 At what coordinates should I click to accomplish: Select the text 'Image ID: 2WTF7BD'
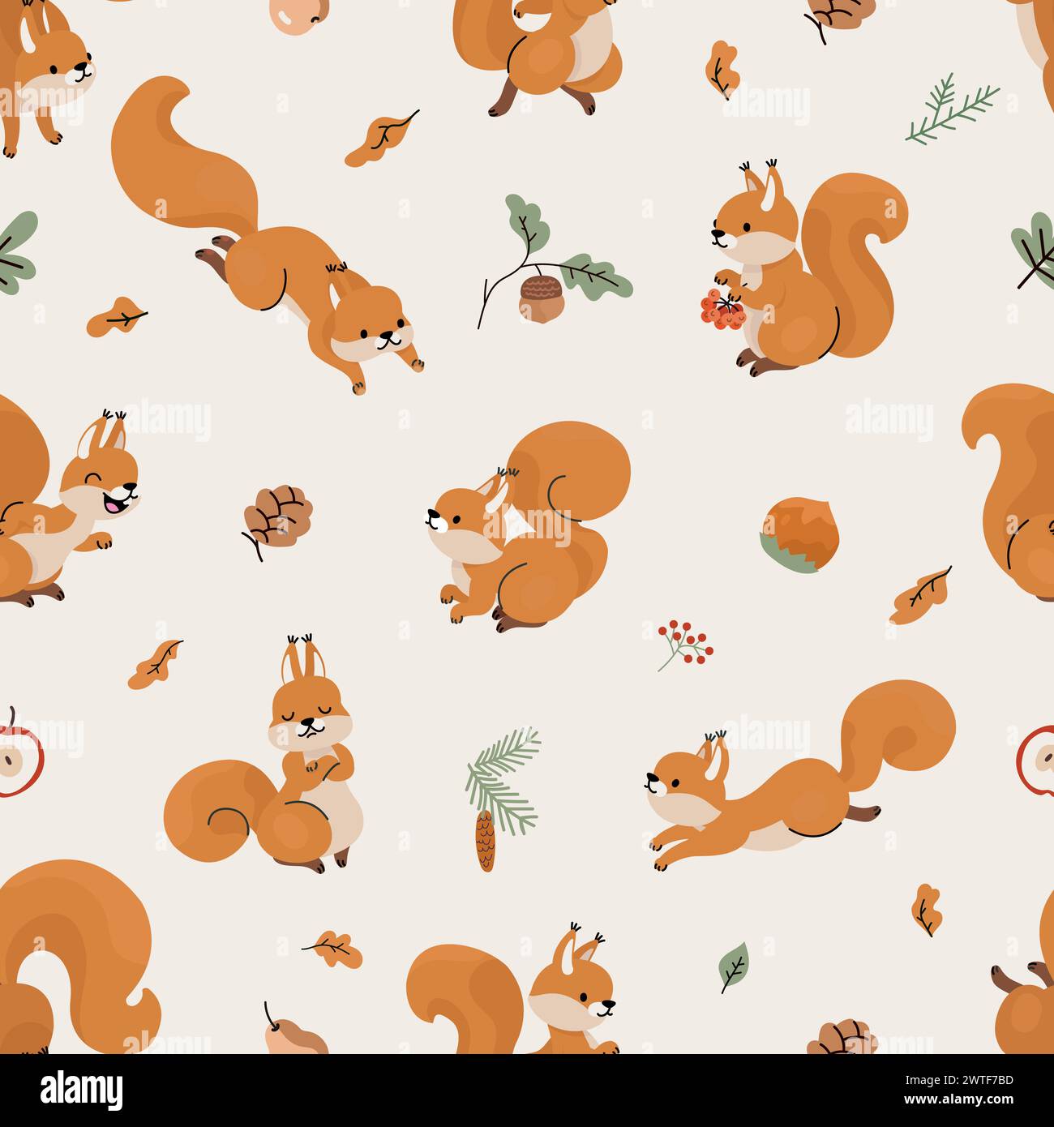point(959,1082)
